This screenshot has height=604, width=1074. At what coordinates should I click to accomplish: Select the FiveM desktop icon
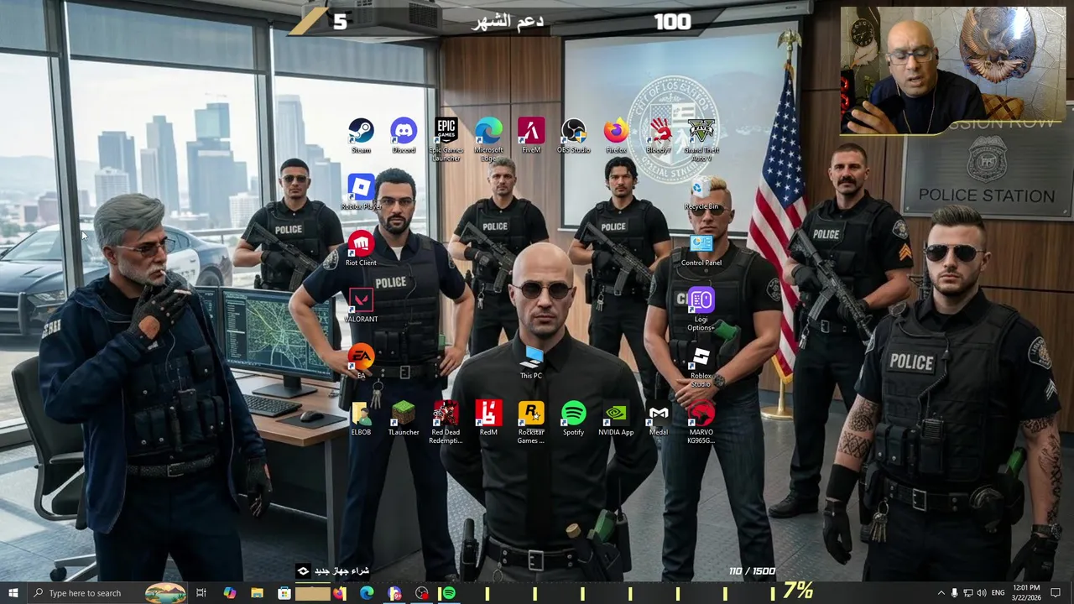pos(531,136)
